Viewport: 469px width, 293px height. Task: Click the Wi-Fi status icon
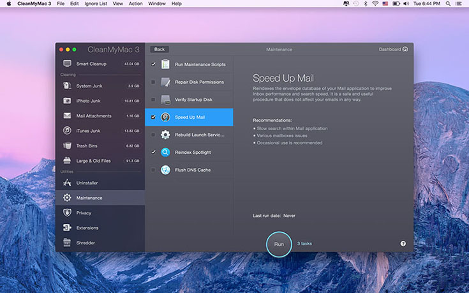click(375, 4)
